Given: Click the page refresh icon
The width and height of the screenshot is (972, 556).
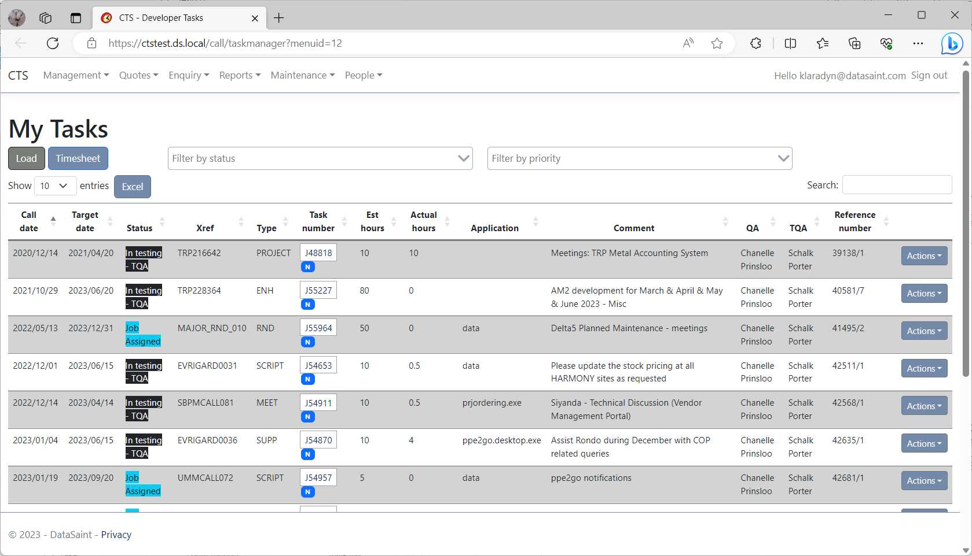Looking at the screenshot, I should 53,43.
